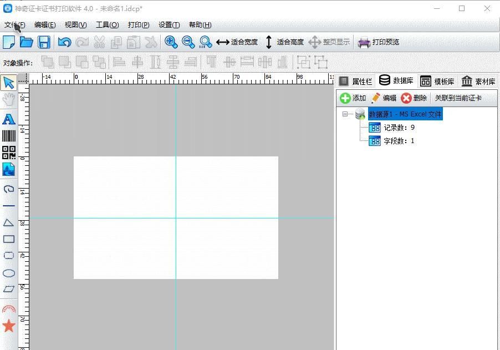Screen dimensions: 500x350
Task: Open the 打印(P) menu
Action: [139, 25]
